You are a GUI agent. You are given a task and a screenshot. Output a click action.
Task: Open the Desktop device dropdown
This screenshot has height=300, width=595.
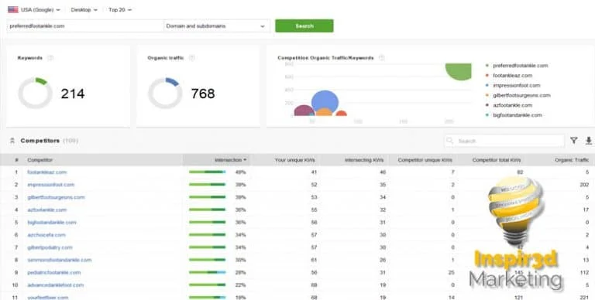(84, 10)
